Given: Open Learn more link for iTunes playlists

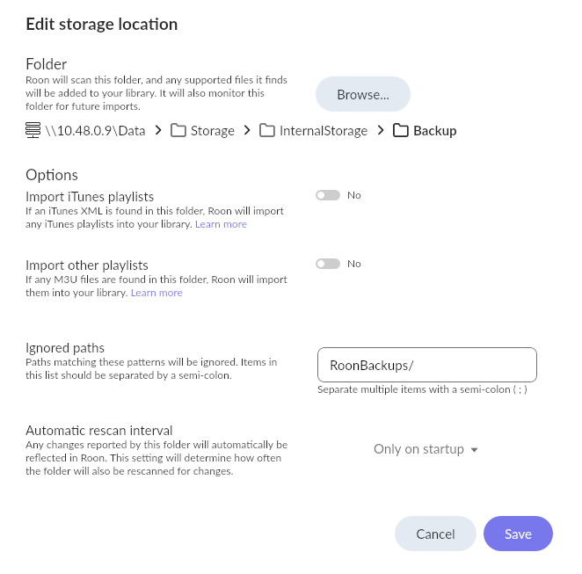Looking at the screenshot, I should (221, 224).
